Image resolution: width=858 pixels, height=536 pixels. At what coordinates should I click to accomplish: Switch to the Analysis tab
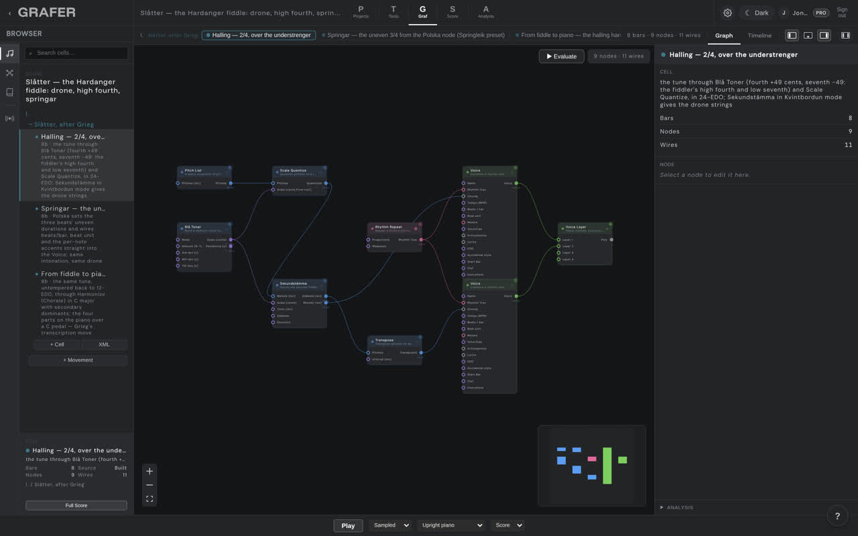point(486,12)
